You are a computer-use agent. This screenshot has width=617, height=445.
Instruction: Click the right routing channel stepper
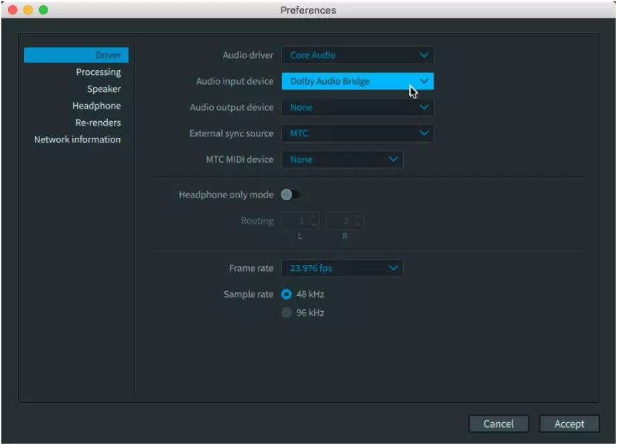coord(358,221)
